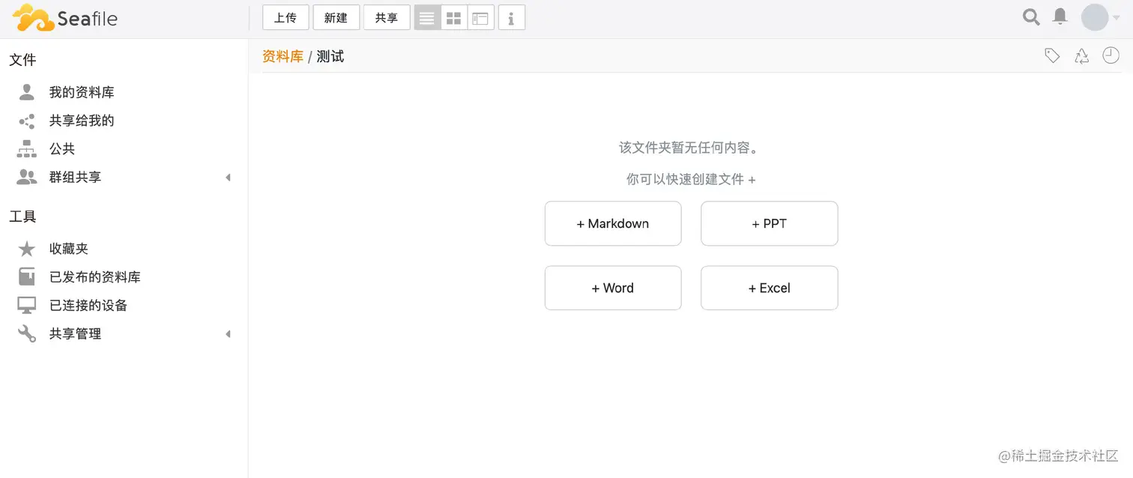The height and width of the screenshot is (478, 1133).
Task: Click the book icon beside 已发布的资料库
Action: 27,277
